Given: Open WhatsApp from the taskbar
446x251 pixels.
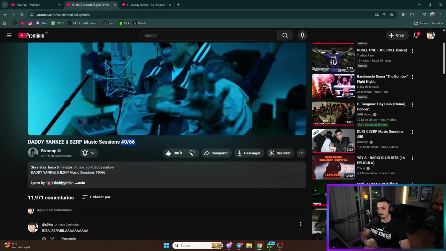Looking at the screenshot, I should [x=270, y=245].
